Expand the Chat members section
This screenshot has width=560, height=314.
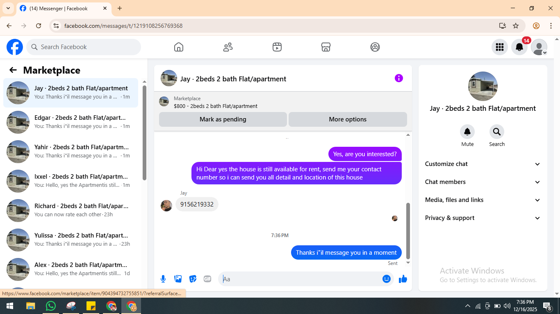[x=483, y=182]
